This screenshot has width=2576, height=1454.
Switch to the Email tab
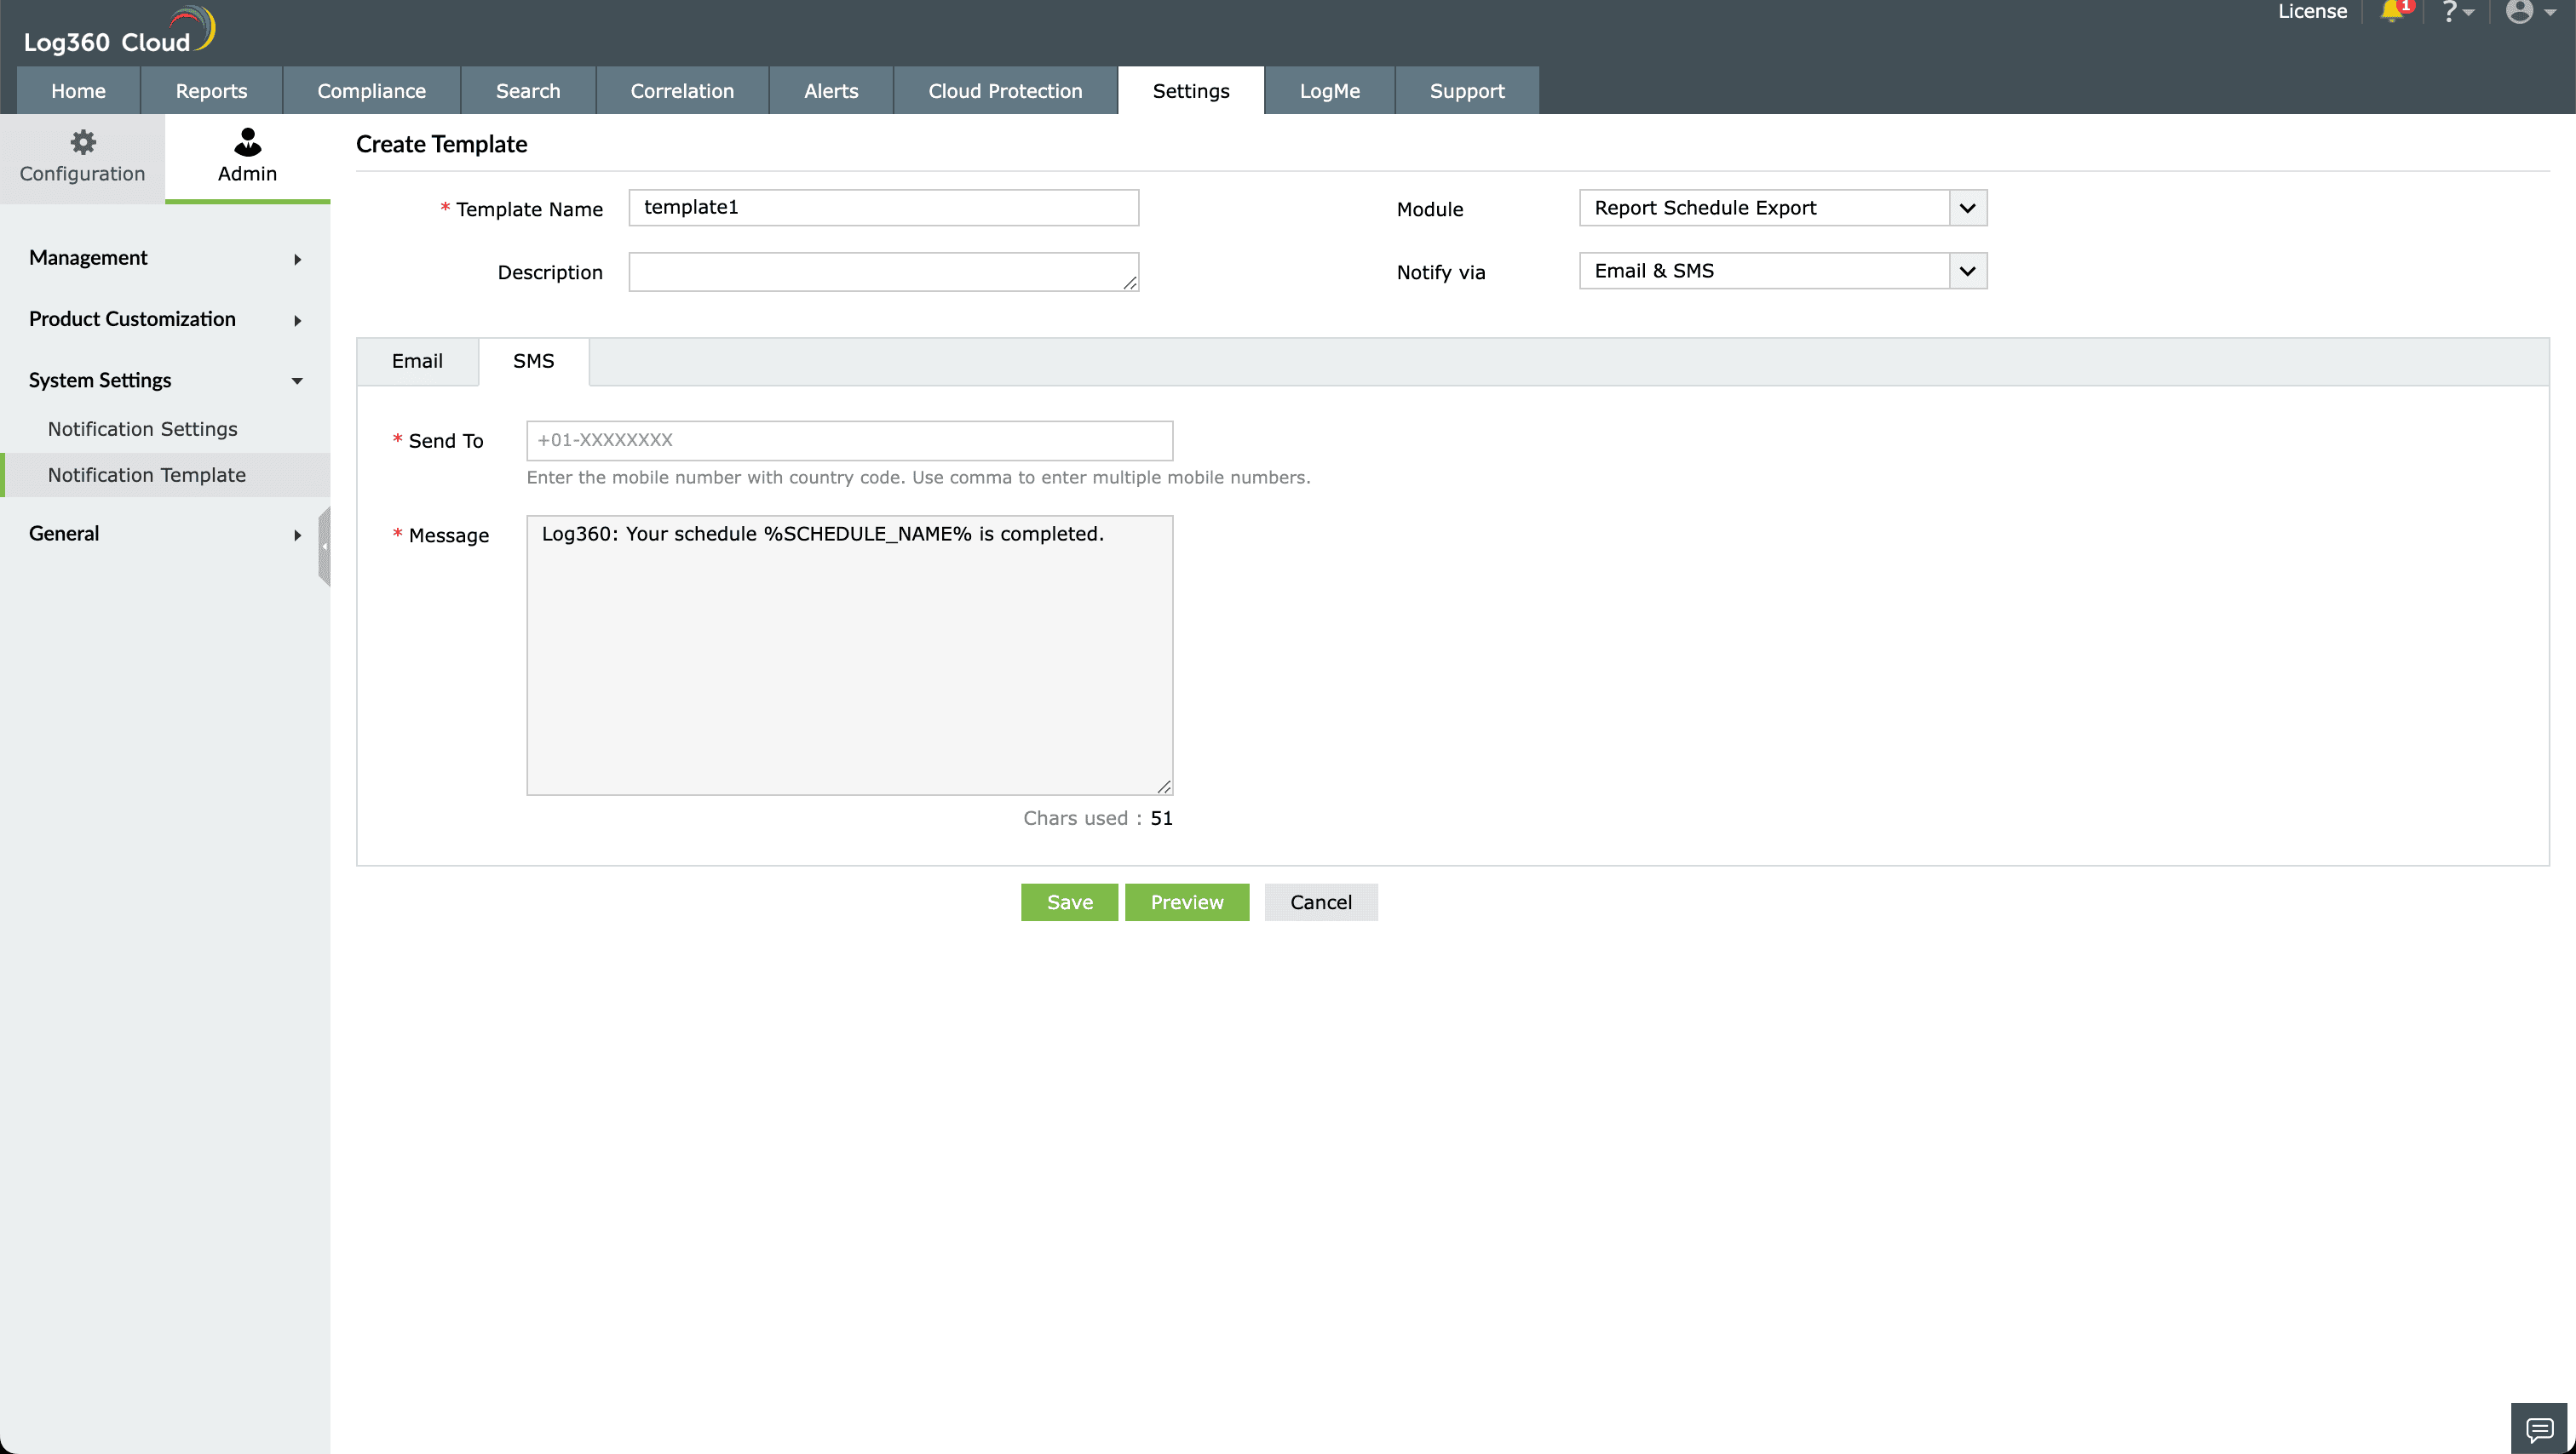(417, 361)
